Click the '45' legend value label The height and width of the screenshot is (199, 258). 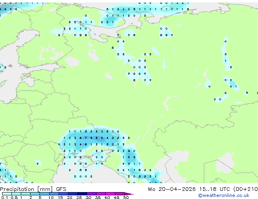coord(117,197)
